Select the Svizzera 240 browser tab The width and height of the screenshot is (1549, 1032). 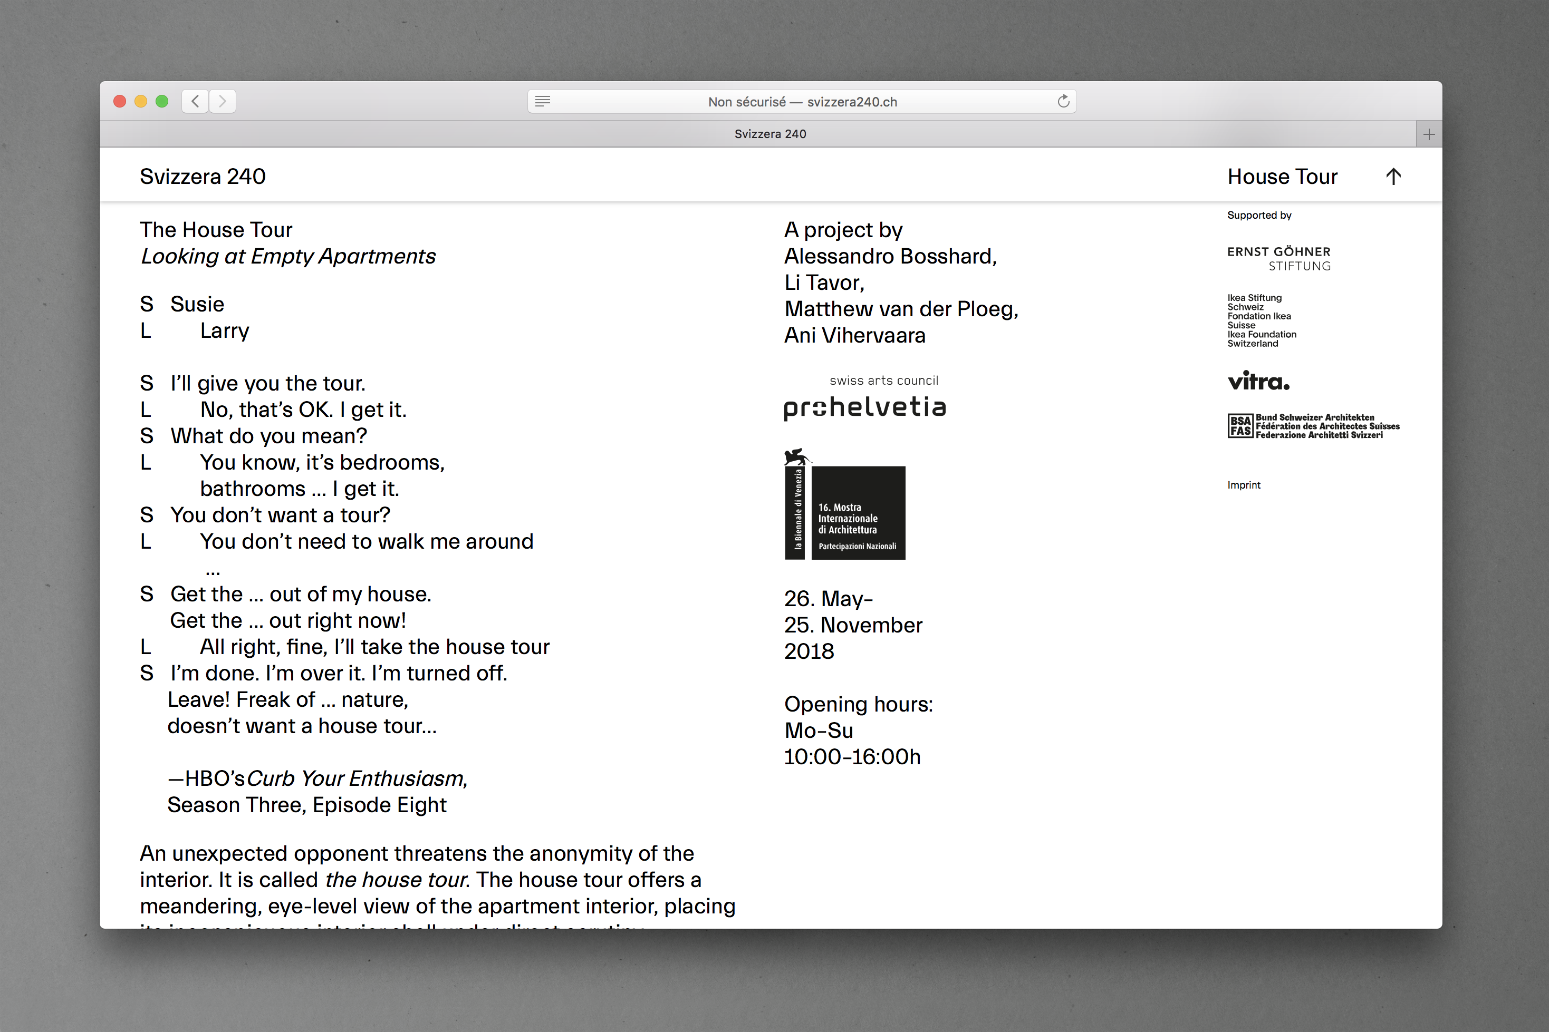tap(770, 134)
